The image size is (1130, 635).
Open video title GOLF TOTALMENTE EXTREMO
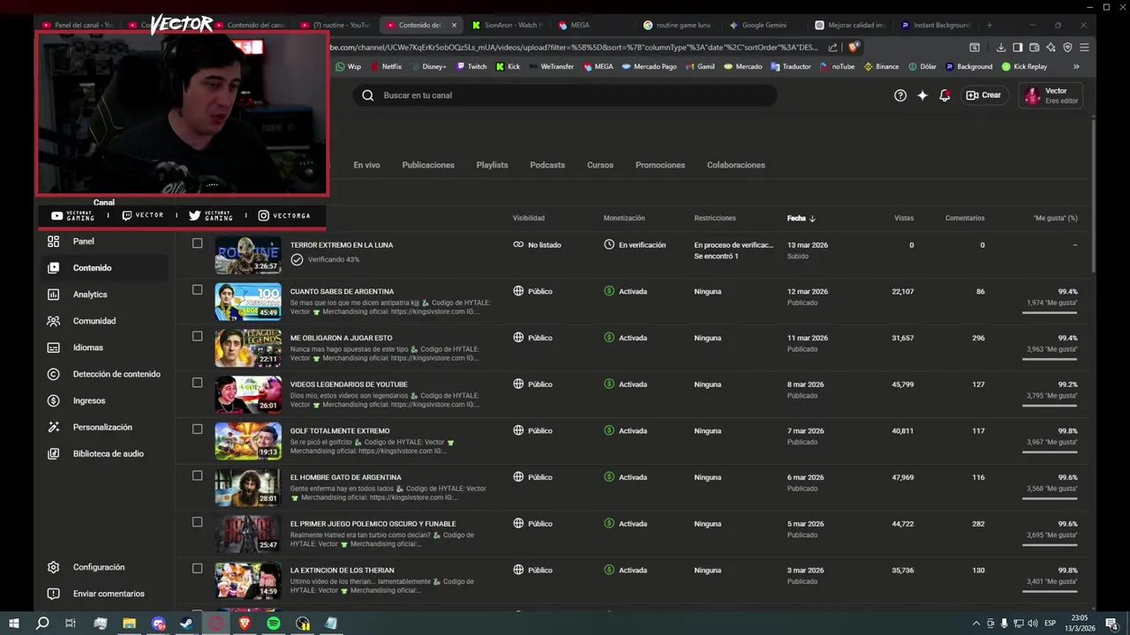(340, 430)
